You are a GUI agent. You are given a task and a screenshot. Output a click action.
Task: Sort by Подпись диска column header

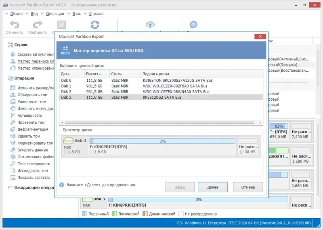click(202, 74)
